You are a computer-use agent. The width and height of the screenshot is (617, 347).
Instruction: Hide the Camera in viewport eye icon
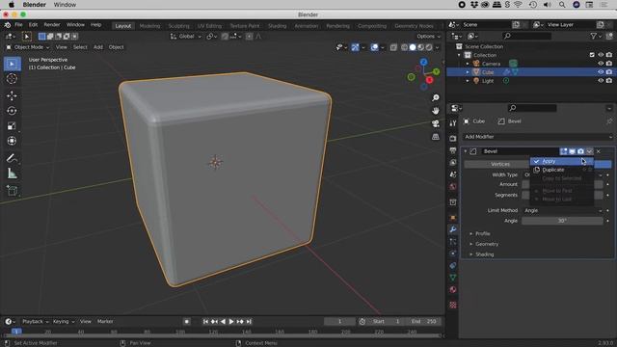pos(601,64)
